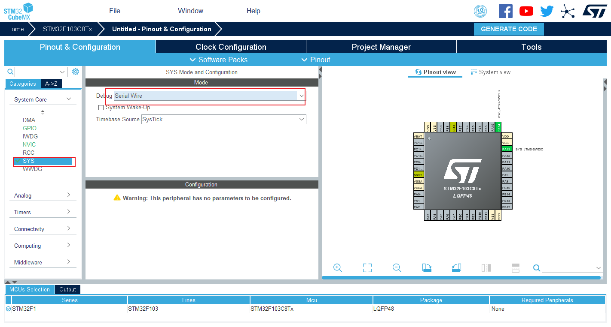This screenshot has width=611, height=327.
Task: Switch to System view
Action: (x=491, y=72)
